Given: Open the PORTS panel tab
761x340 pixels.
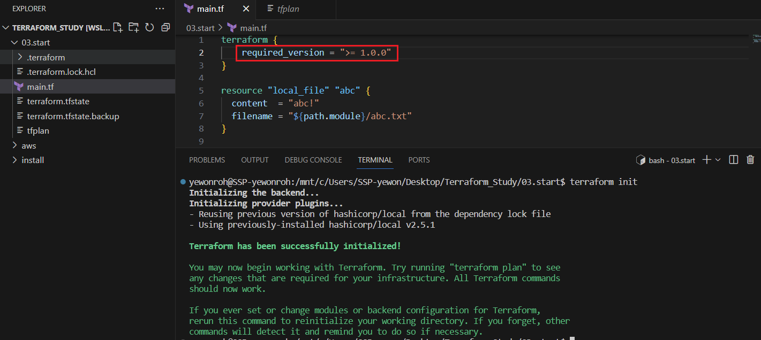Looking at the screenshot, I should (419, 160).
